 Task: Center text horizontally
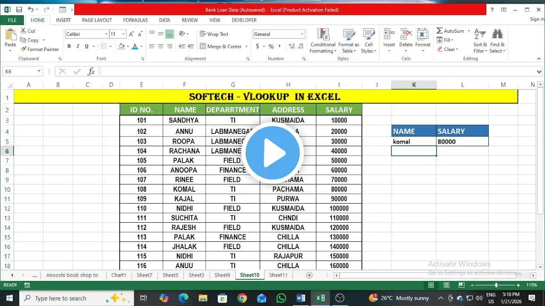pyautogui.click(x=161, y=46)
